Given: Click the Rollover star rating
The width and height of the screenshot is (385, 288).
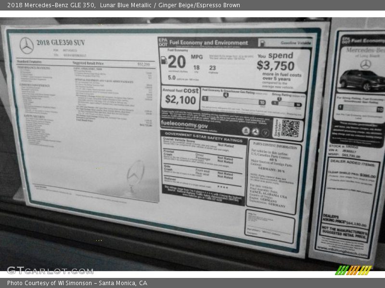Looking at the screenshot, I should click(x=223, y=187).
